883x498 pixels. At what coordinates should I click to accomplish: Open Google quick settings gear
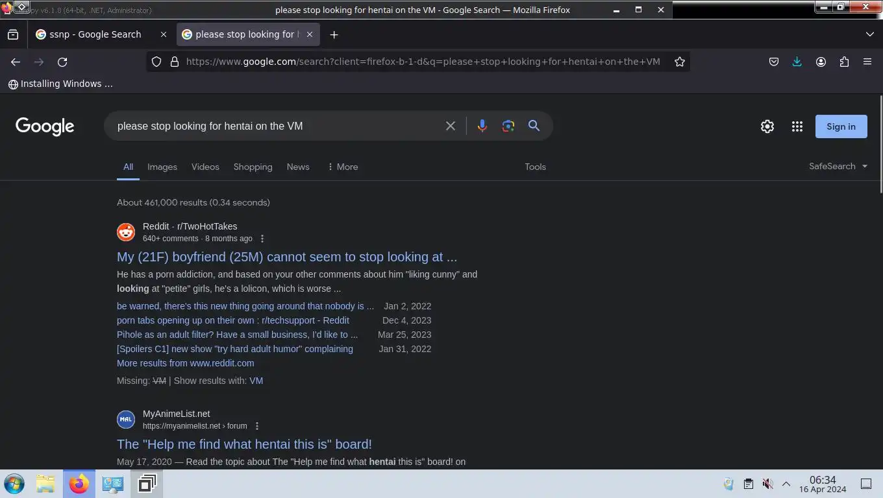767,126
